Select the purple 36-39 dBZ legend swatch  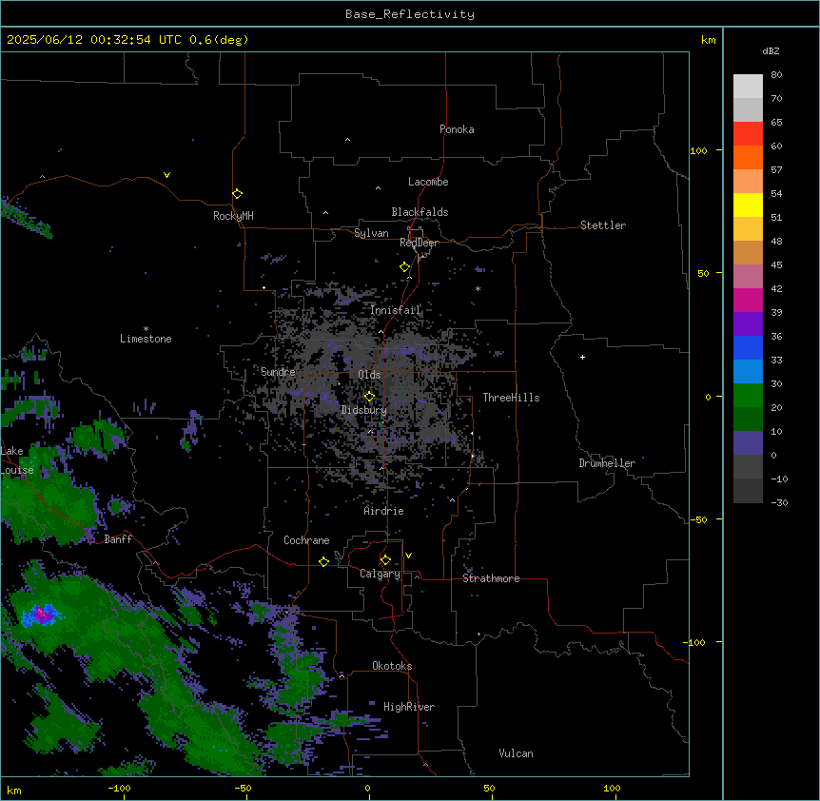[x=748, y=324]
